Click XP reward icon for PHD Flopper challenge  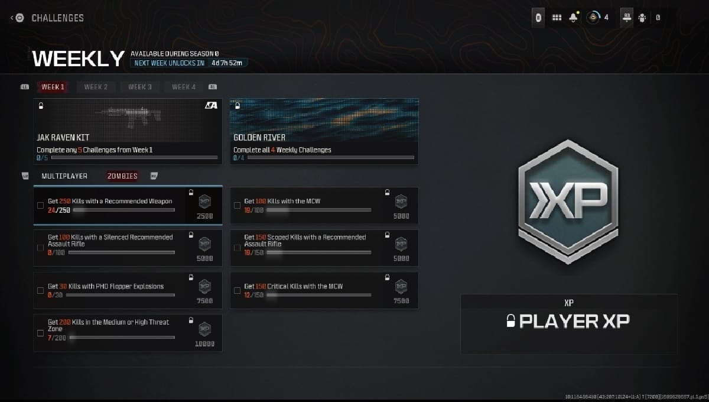pyautogui.click(x=204, y=286)
